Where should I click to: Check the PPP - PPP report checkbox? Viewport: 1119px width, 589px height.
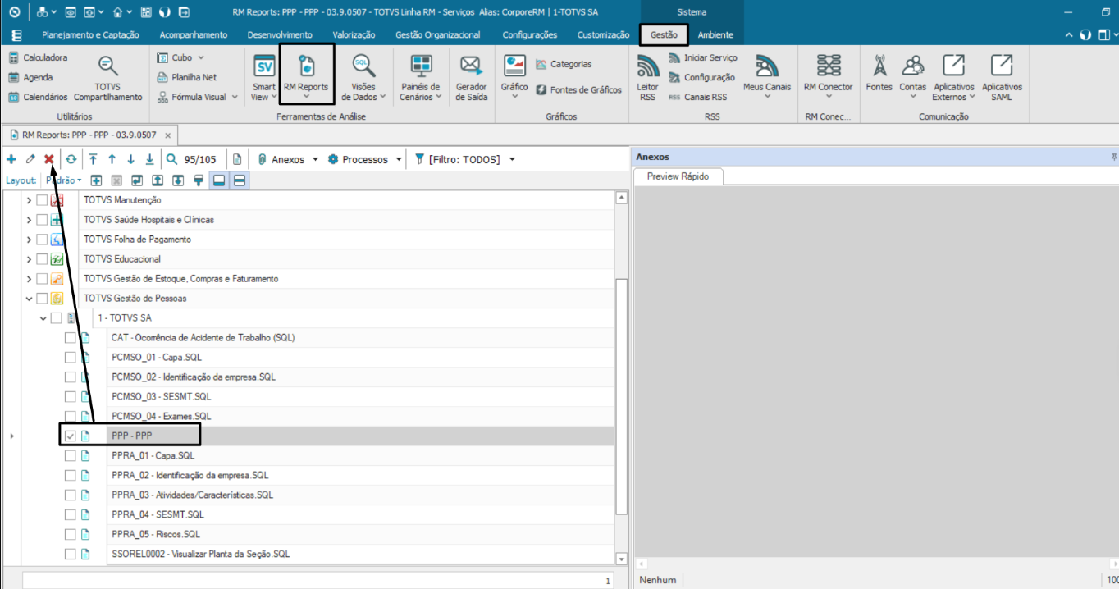(x=71, y=436)
